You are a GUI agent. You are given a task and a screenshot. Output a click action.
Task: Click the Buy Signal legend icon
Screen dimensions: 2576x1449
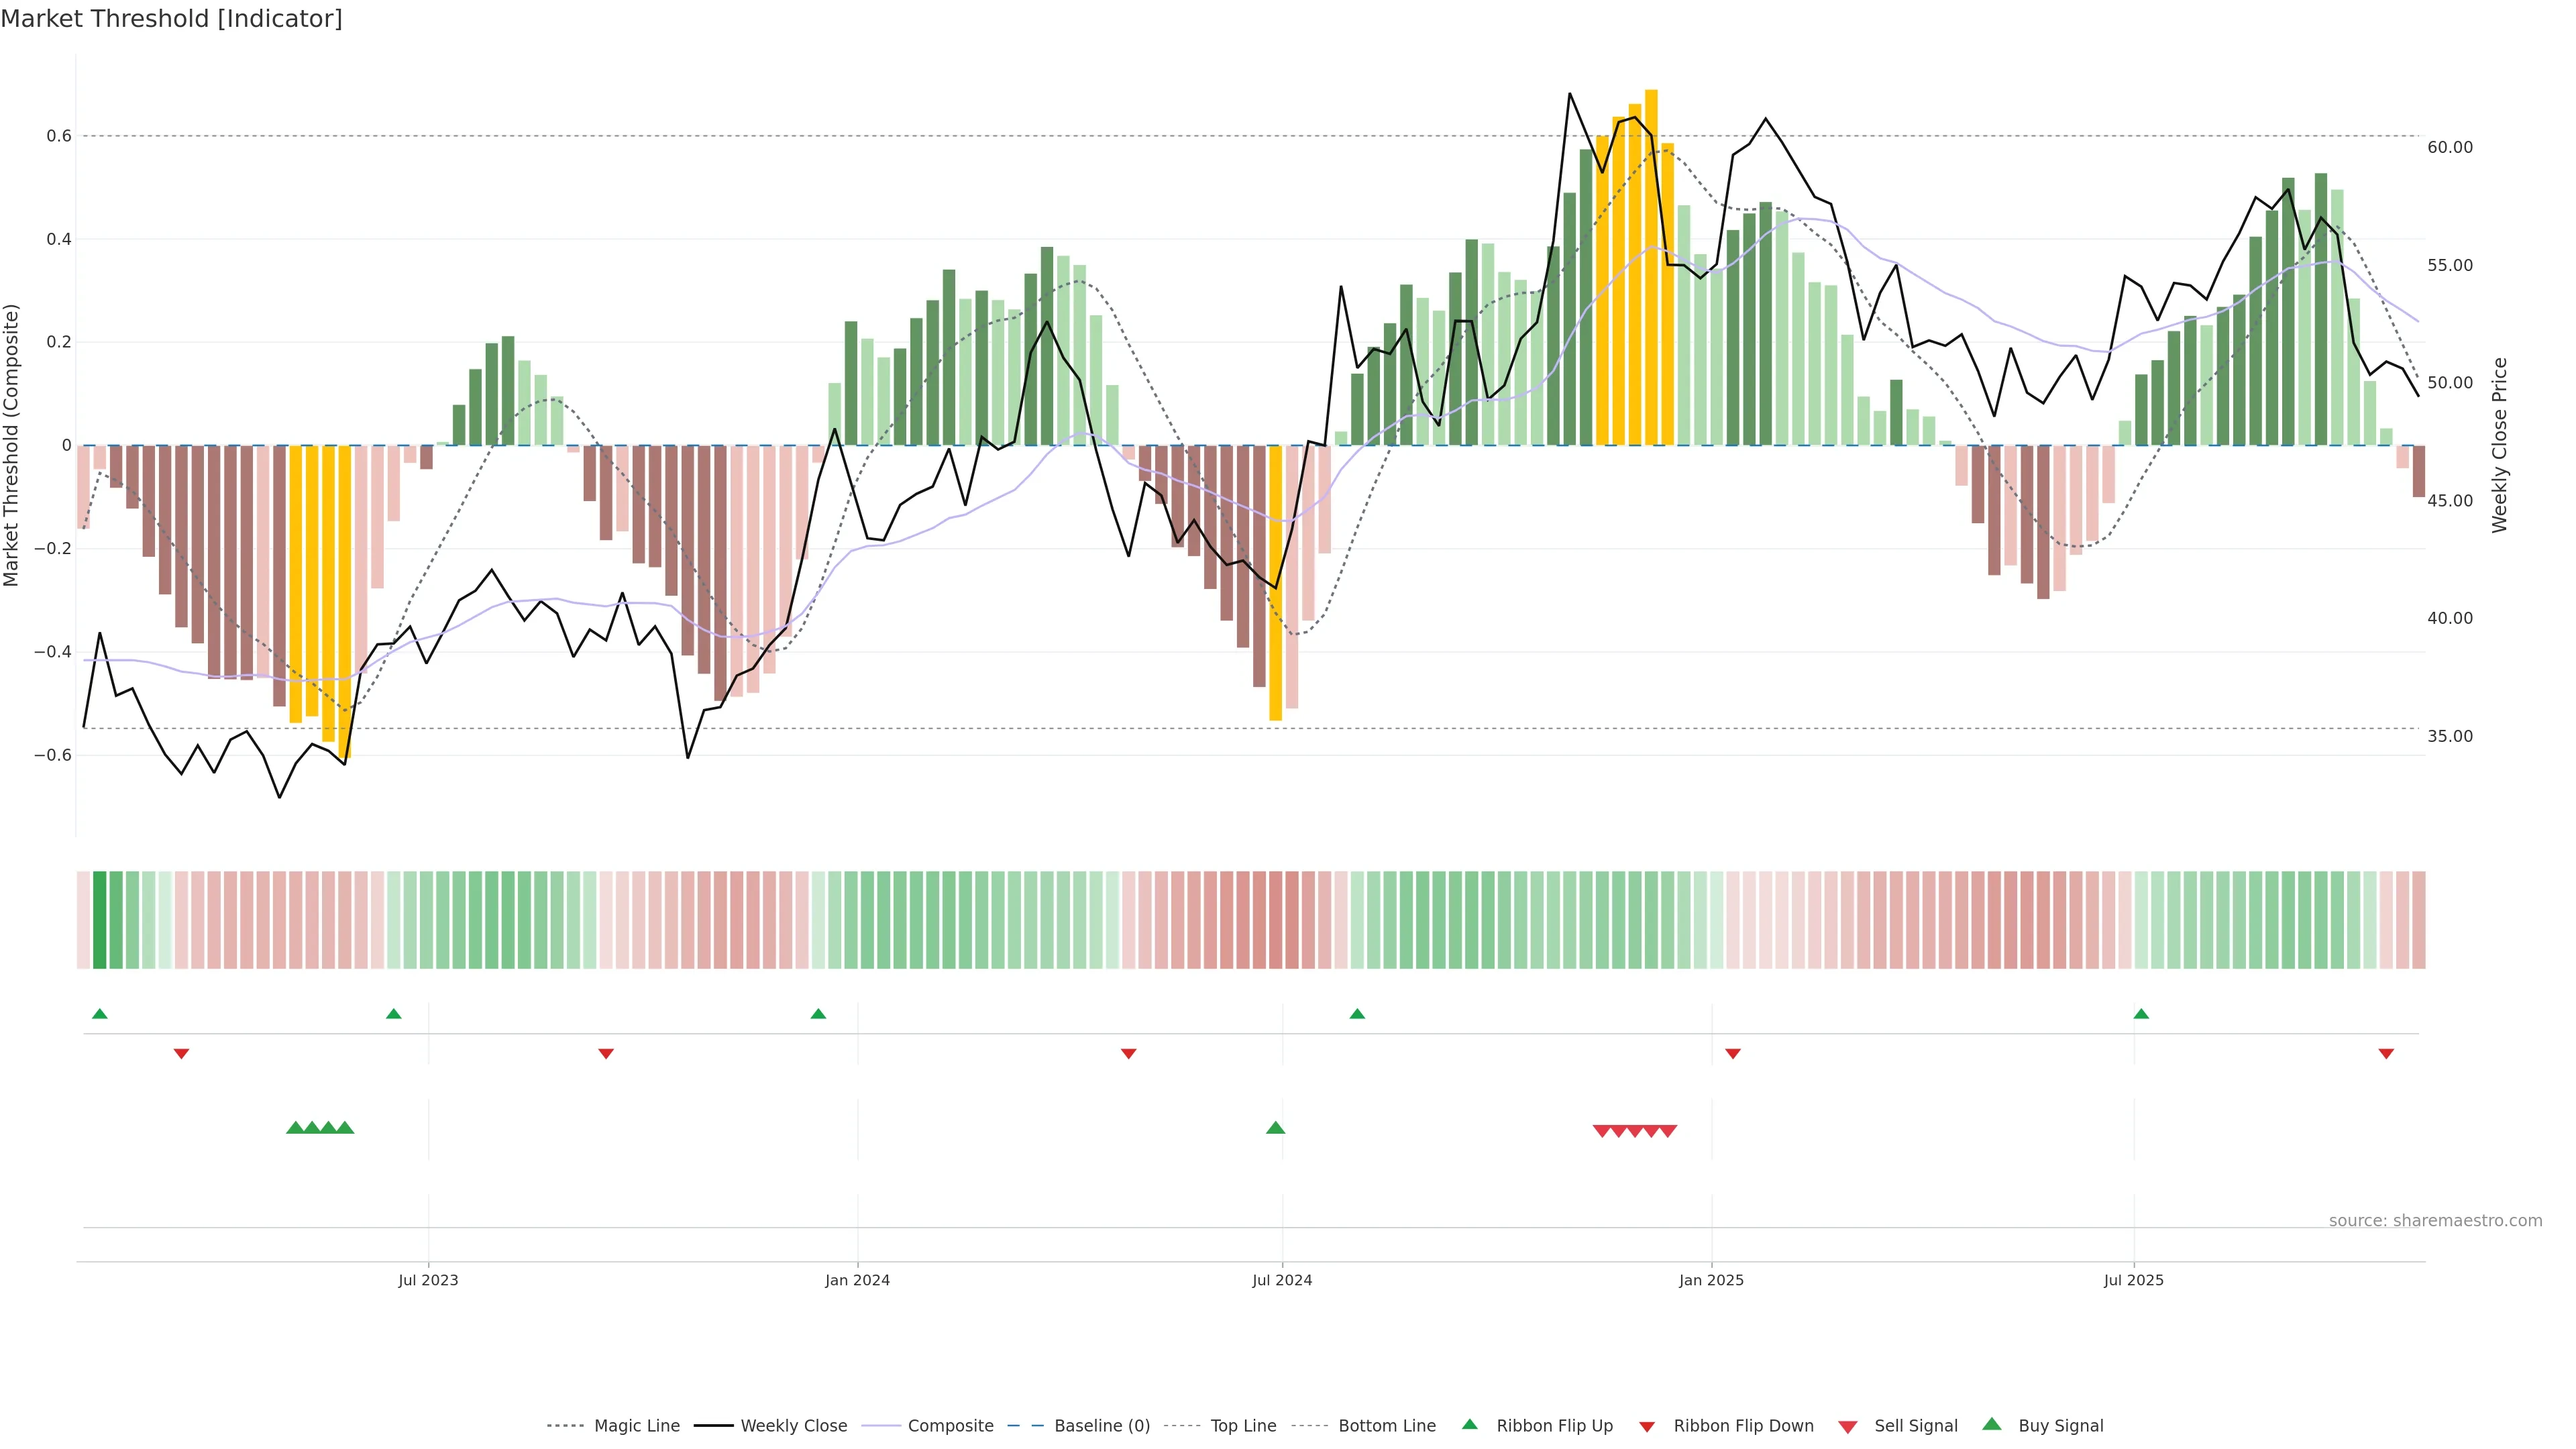[1992, 1424]
